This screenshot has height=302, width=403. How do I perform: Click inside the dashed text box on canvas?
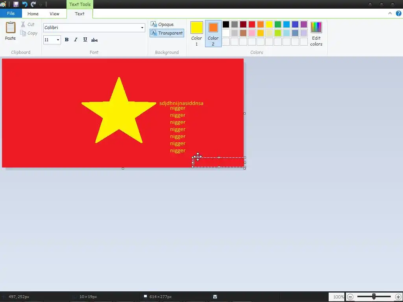point(219,162)
